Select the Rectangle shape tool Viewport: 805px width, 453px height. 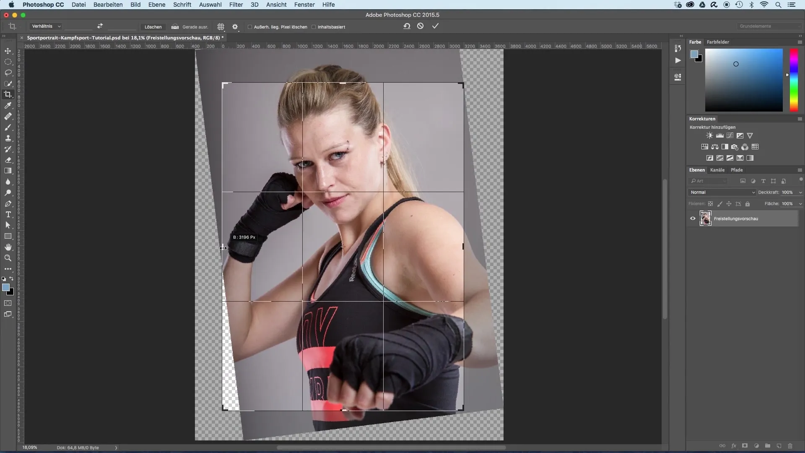[8, 236]
